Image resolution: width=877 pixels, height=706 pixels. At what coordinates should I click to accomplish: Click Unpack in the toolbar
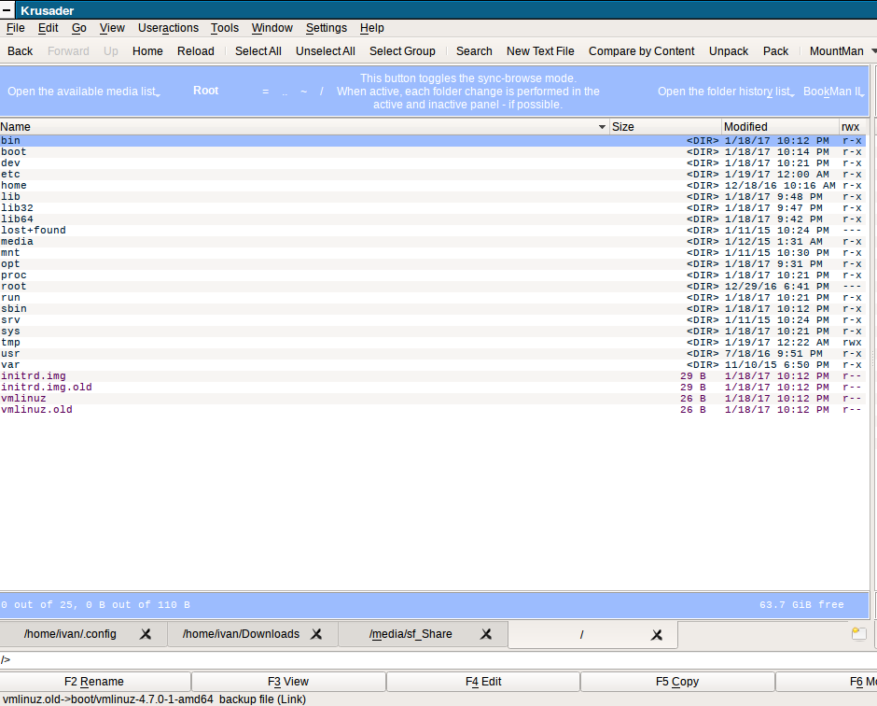[729, 51]
